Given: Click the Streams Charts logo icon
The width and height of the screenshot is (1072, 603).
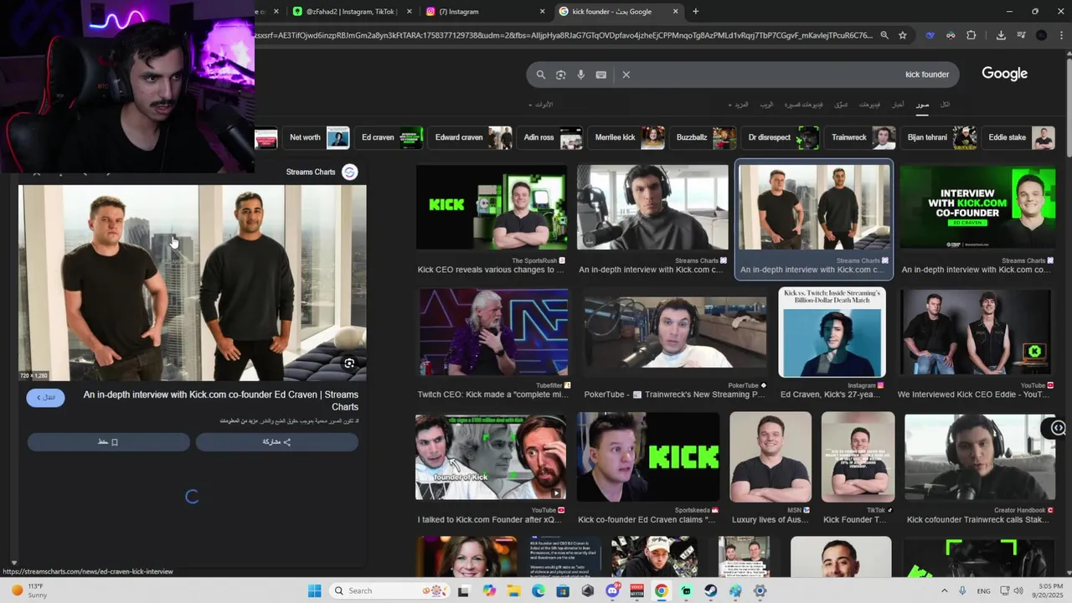Looking at the screenshot, I should 350,172.
